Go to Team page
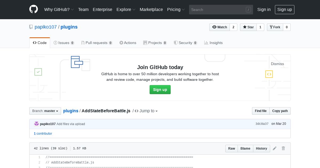320x168 pixels. 83,9
